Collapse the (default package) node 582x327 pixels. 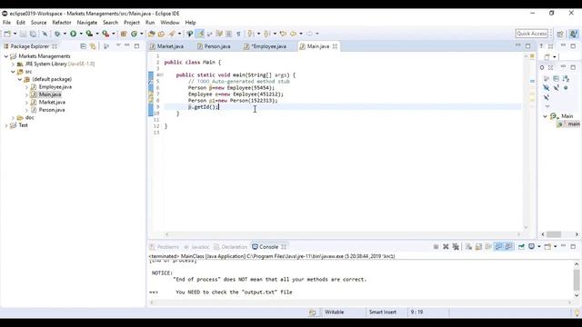coord(20,79)
